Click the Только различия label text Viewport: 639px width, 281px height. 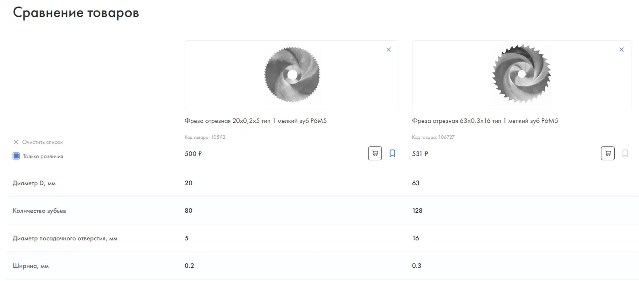coord(43,156)
